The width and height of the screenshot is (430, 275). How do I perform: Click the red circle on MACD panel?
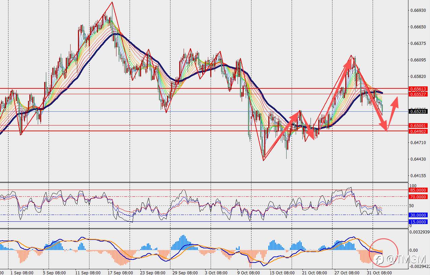tap(384, 252)
